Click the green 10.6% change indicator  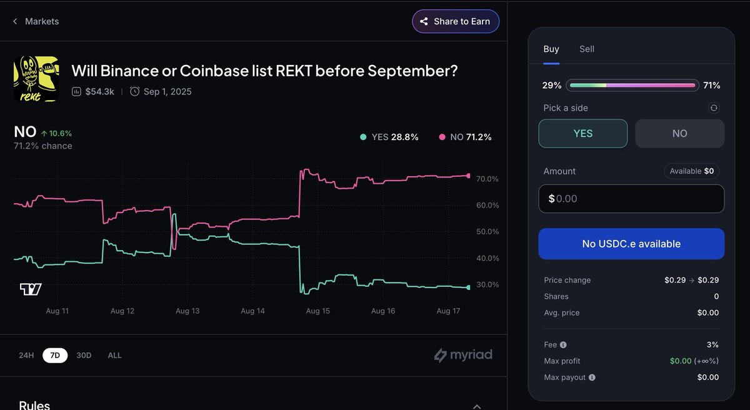[56, 133]
